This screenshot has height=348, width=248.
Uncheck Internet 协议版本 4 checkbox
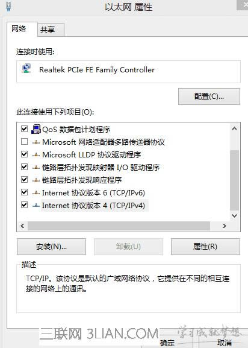pos(24,204)
